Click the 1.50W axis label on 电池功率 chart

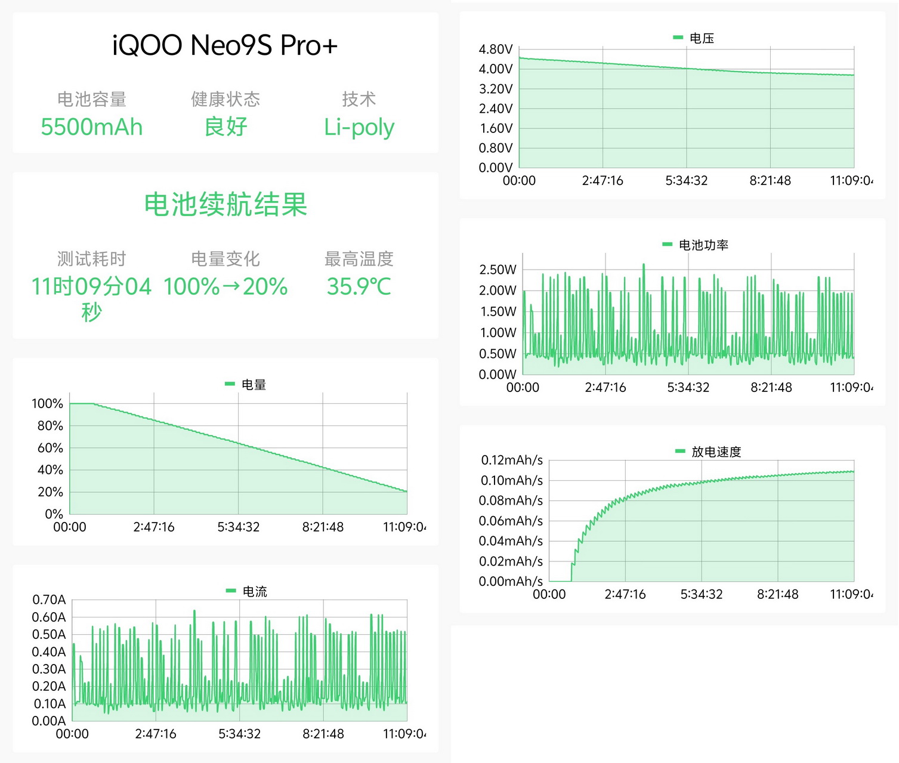click(498, 311)
